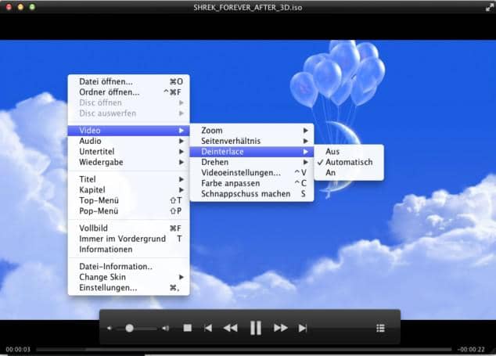The height and width of the screenshot is (356, 496).
Task: Open the Pop-Menü entry
Action: coord(129,210)
